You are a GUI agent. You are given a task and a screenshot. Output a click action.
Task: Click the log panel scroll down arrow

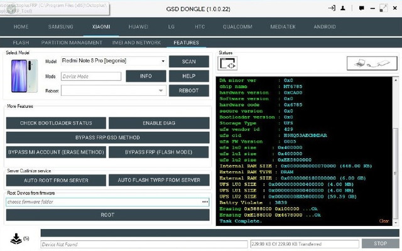pos(396,223)
